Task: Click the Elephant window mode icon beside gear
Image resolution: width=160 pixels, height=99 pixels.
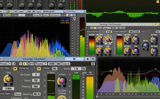Action: pos(93,59)
